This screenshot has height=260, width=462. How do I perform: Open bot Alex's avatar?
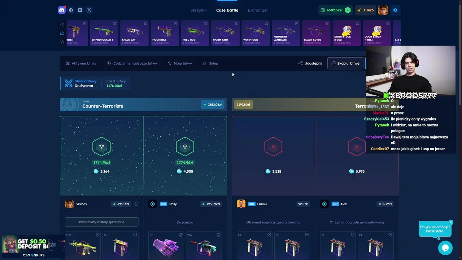click(324, 204)
